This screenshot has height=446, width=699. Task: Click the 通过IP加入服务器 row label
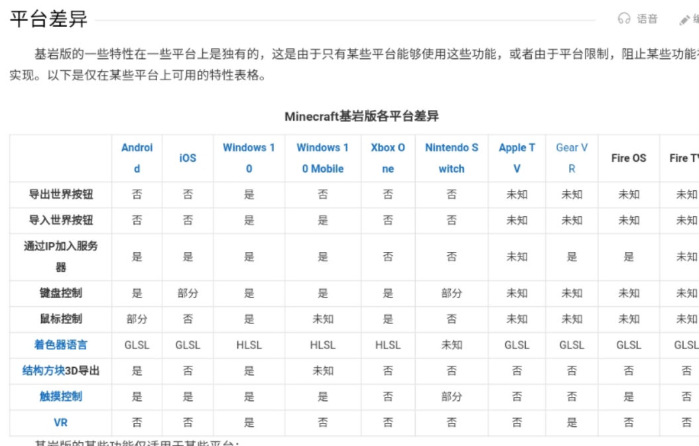[60, 256]
